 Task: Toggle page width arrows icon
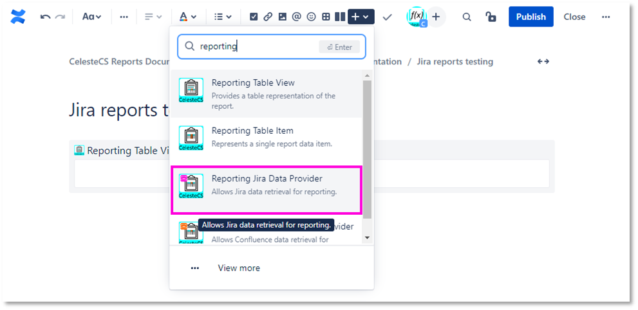[x=543, y=61]
